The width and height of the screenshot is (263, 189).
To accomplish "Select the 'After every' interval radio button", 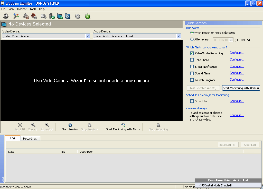I will tap(192, 39).
